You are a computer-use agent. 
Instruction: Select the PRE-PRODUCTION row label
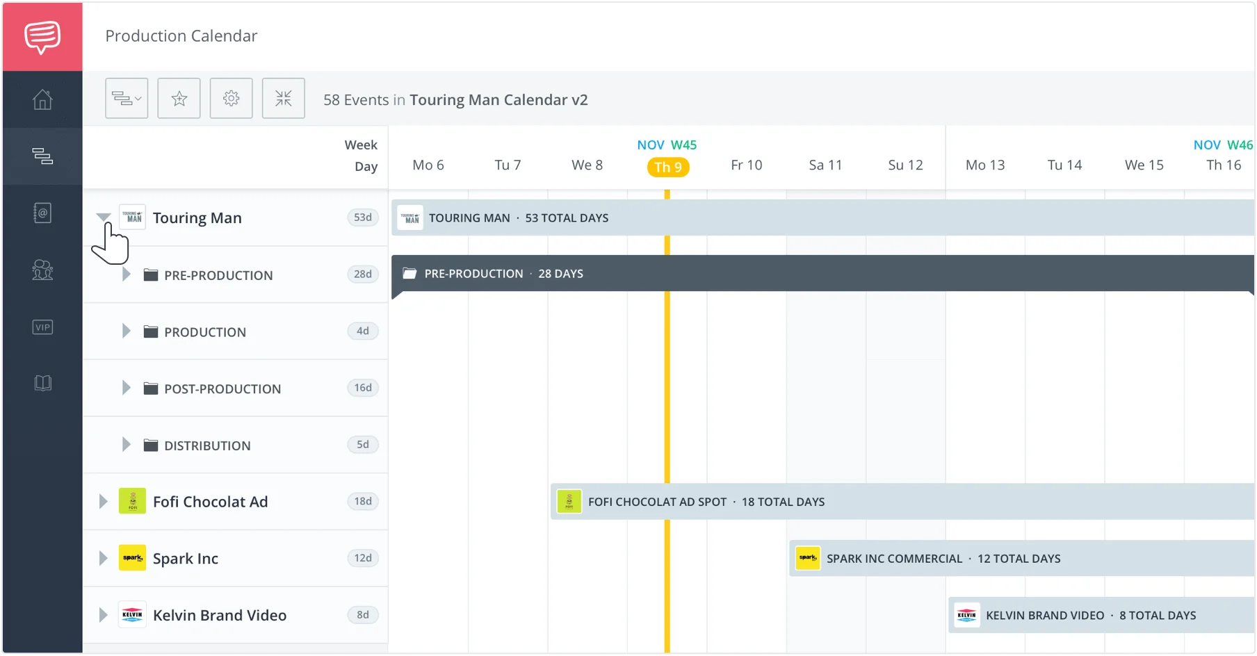point(218,275)
